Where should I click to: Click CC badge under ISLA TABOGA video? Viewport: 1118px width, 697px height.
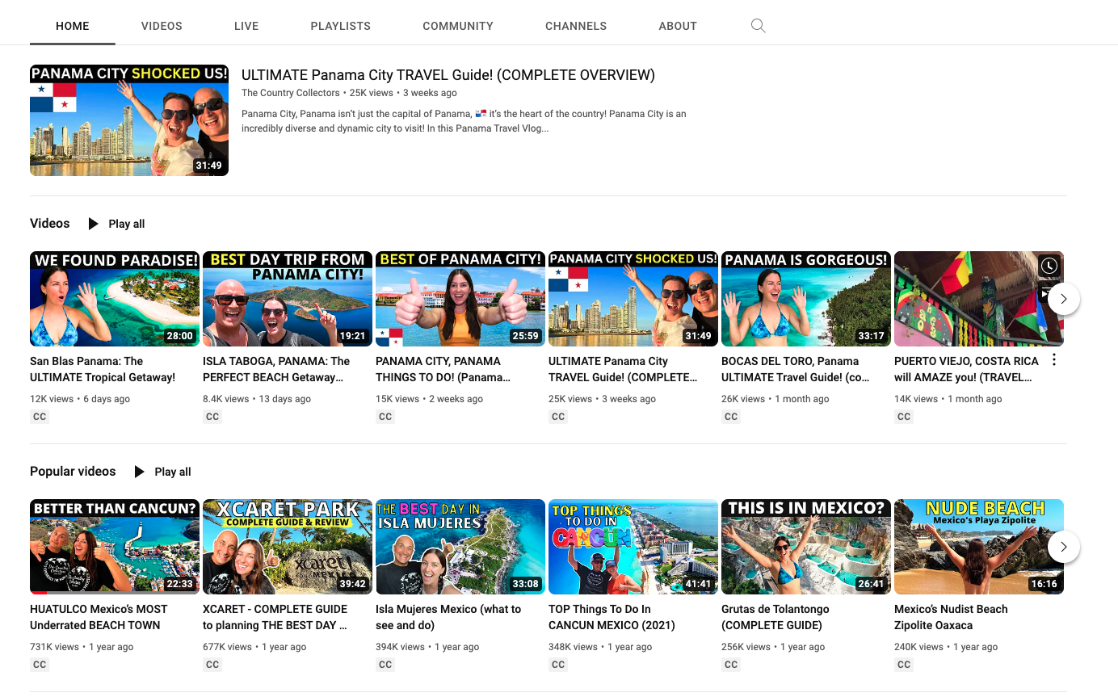tap(212, 417)
